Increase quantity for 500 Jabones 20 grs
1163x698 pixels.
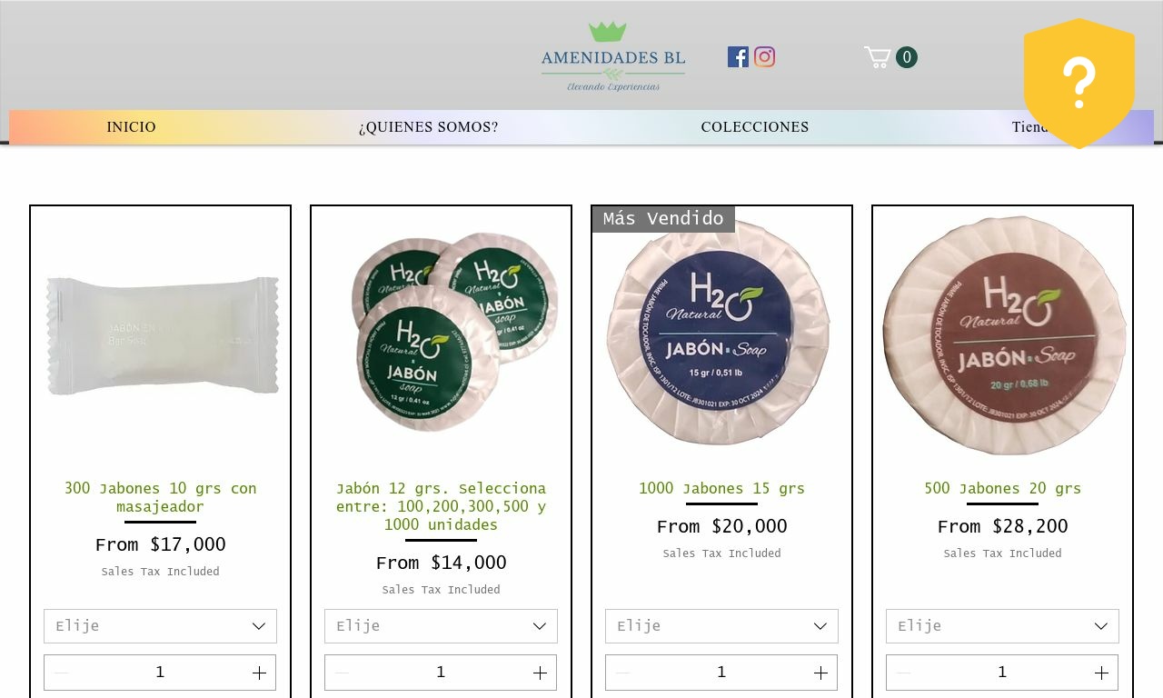(x=1101, y=673)
